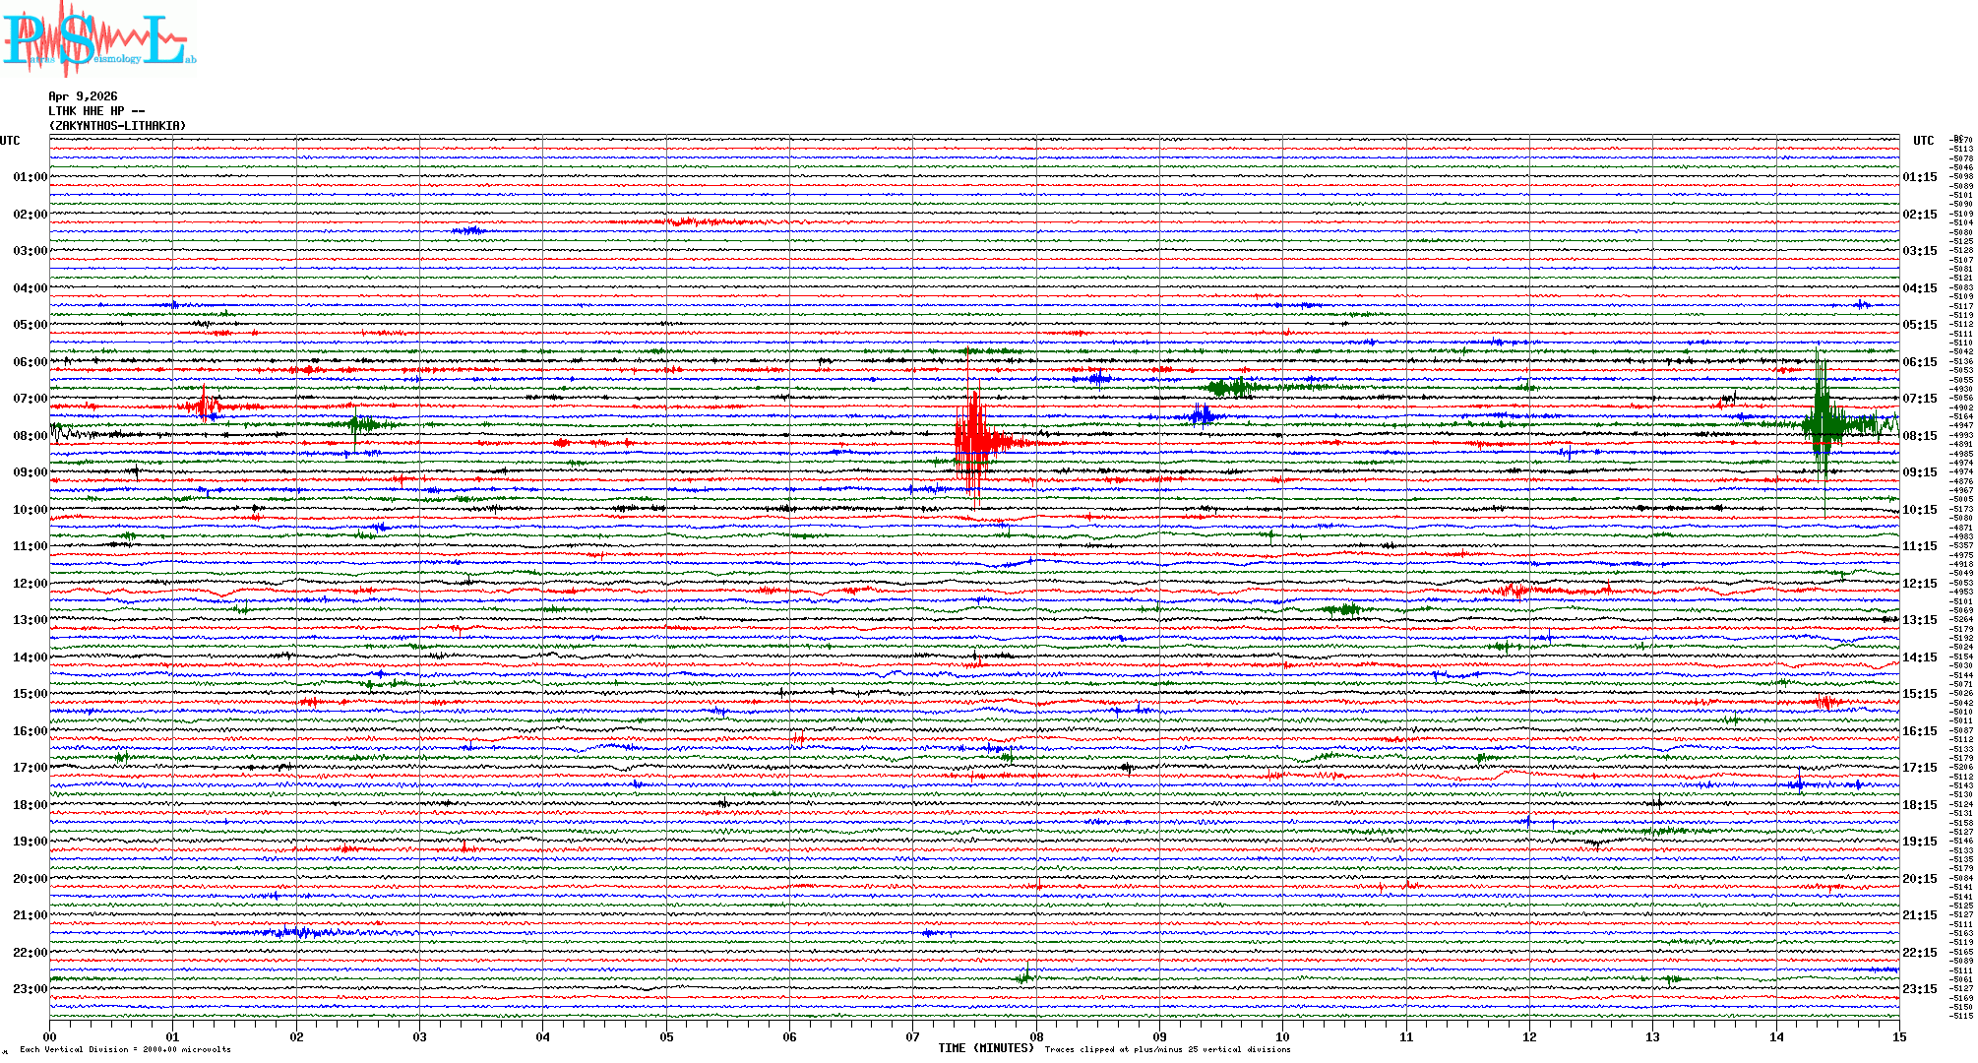Click the Each Vertical Division scale note

pos(125,1049)
